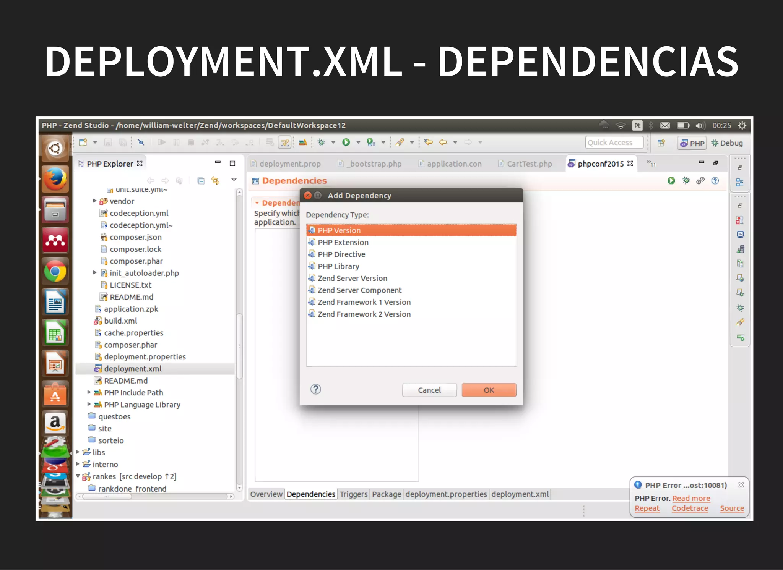
Task: Choose PHP Directive dependency type
Action: click(x=411, y=254)
